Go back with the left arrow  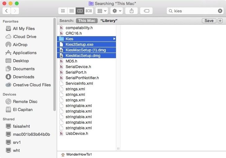[x=7, y=11]
